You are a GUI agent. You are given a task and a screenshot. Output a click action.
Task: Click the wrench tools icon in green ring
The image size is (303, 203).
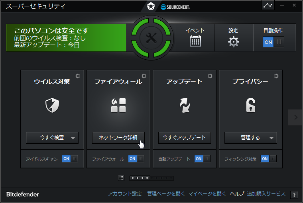pyautogui.click(x=151, y=38)
